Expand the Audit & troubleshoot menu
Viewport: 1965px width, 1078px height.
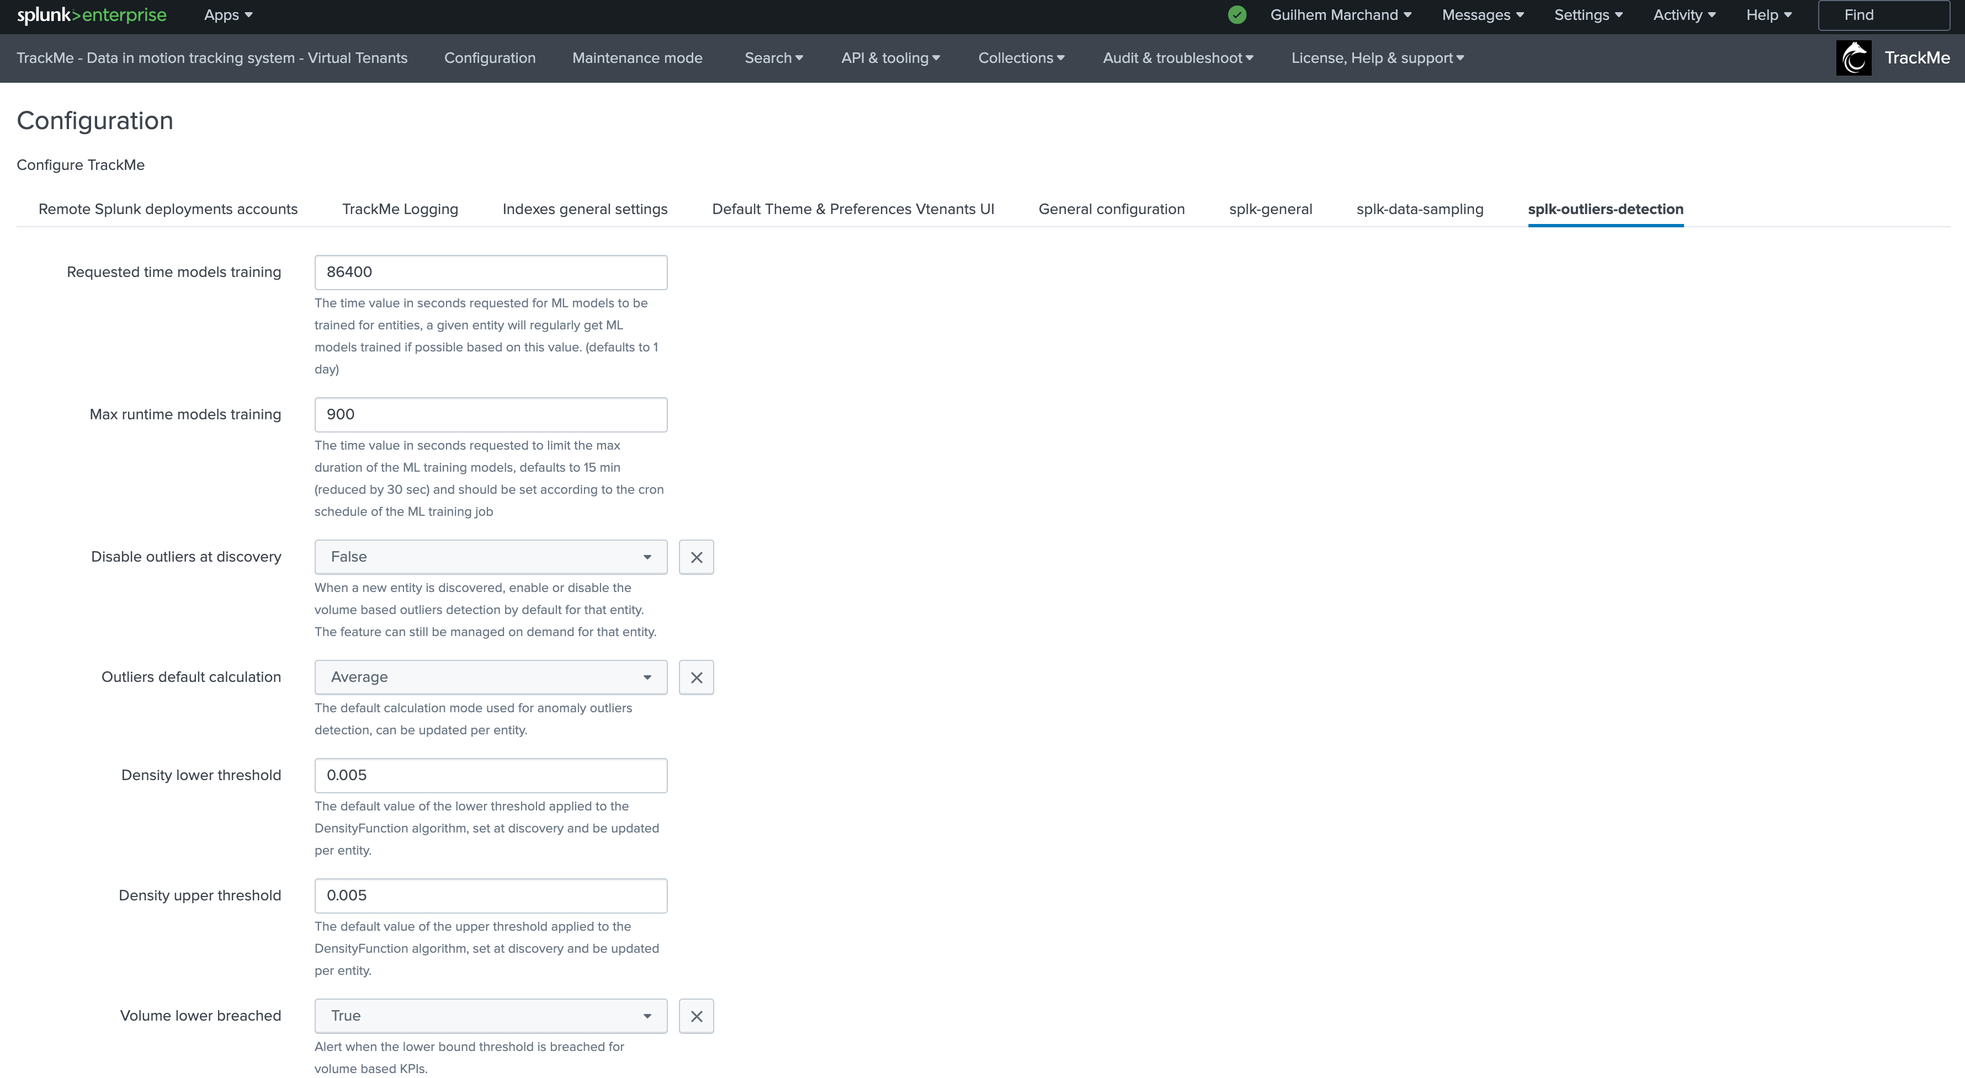(x=1178, y=58)
